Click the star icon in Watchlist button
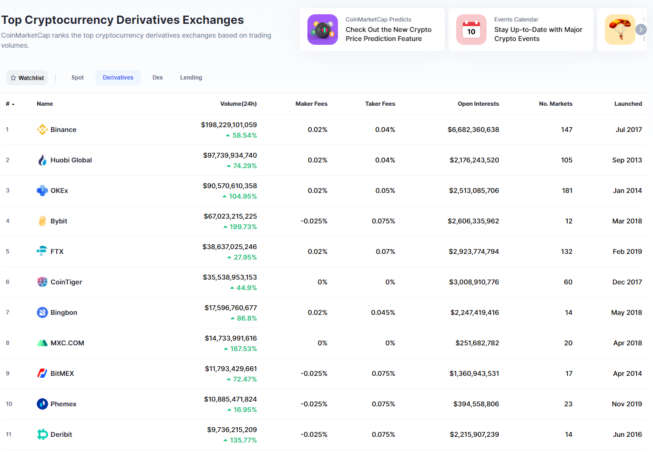The width and height of the screenshot is (653, 453). pyautogui.click(x=13, y=78)
